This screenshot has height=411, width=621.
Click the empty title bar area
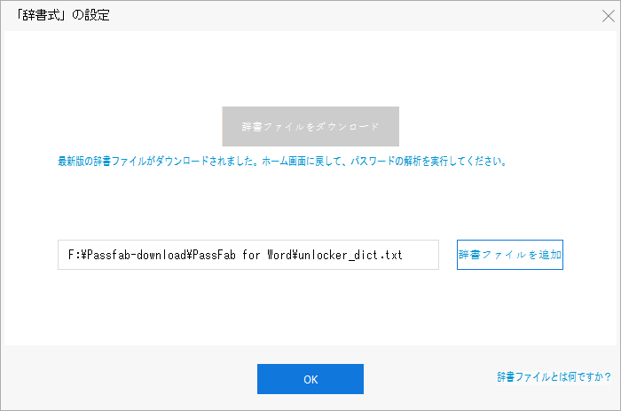355,15
